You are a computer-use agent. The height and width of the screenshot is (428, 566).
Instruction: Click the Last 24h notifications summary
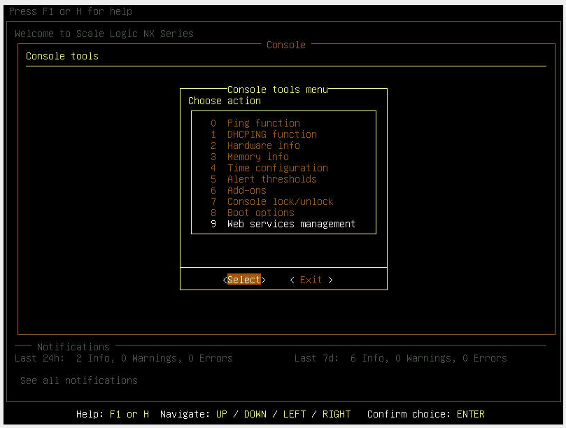123,358
